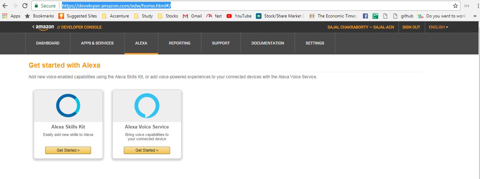480x179 pixels.
Task: Expand the English language dropdown
Action: [x=438, y=27]
